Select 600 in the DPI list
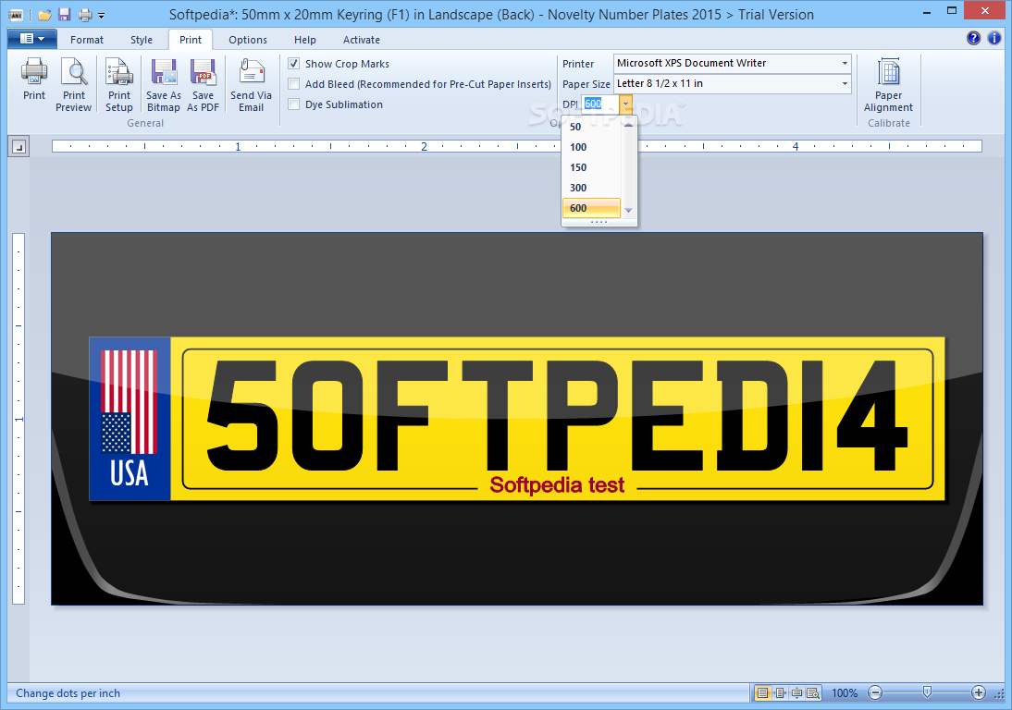This screenshot has width=1012, height=710. (592, 208)
